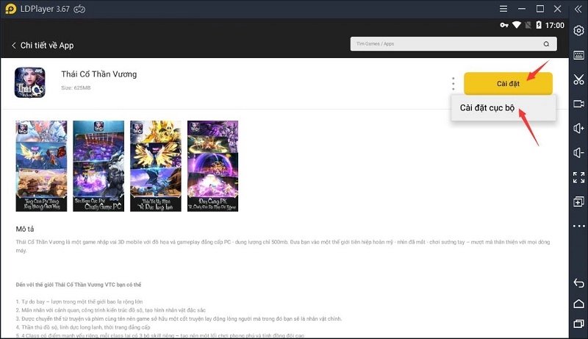Viewport: 588px width, 339px height.
Task: Collapse the sidebar with double chevron
Action: 578,9
